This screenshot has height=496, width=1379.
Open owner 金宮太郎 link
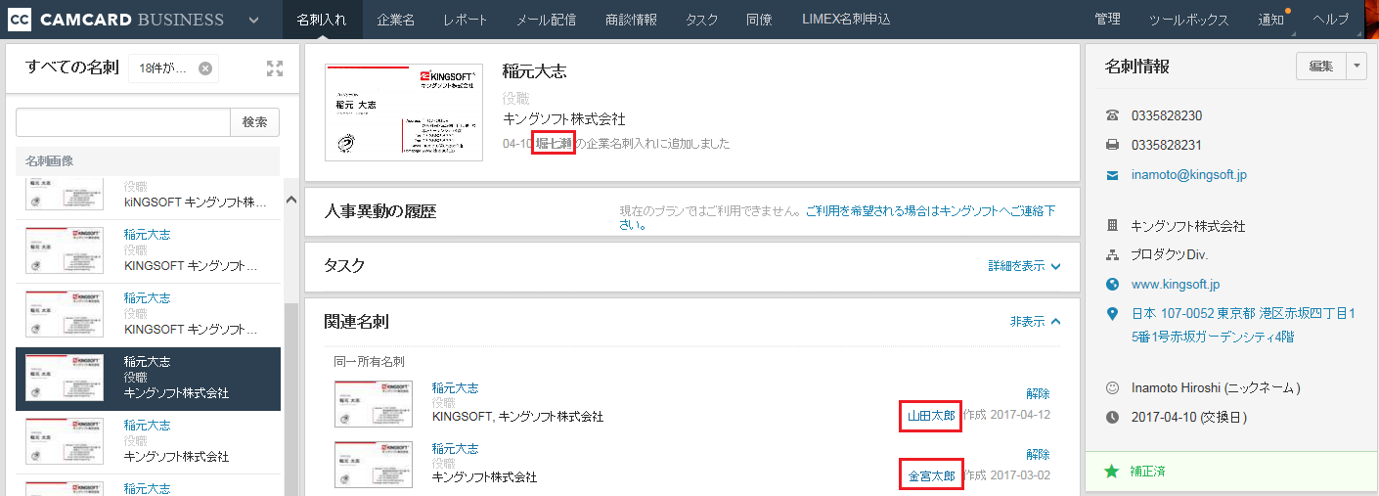tap(931, 476)
